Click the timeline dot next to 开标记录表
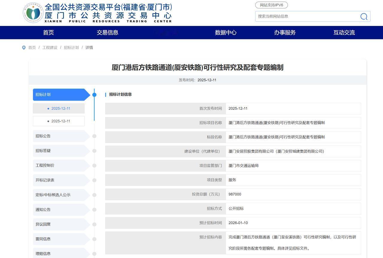Image resolution: width=383 pixels, height=258 pixels. click(x=94, y=180)
